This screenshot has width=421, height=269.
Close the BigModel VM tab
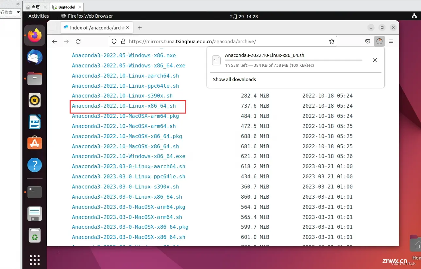(80, 7)
